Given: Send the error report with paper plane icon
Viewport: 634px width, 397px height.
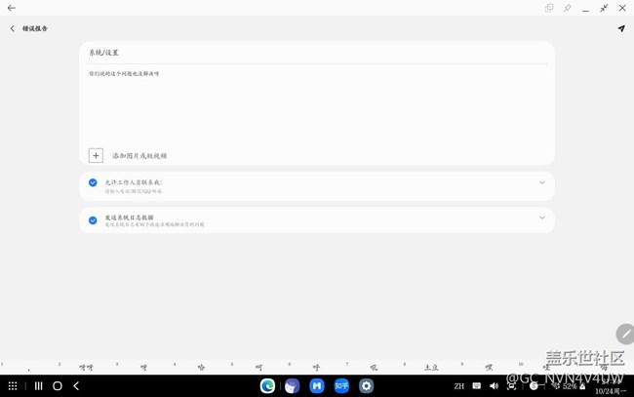Looking at the screenshot, I should click(620, 28).
